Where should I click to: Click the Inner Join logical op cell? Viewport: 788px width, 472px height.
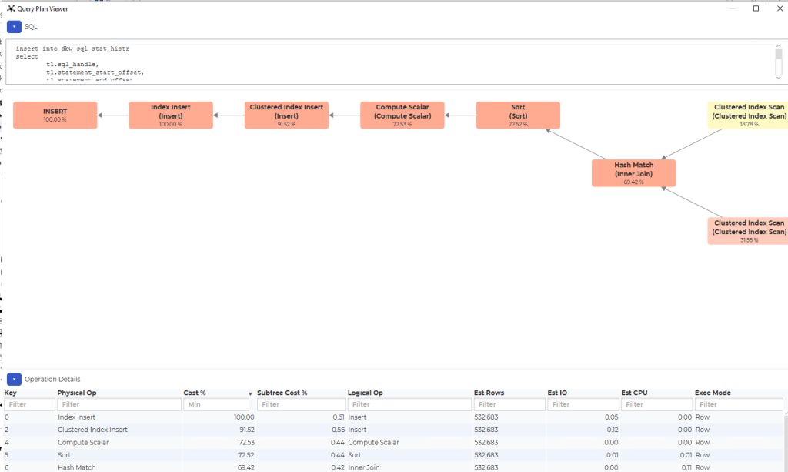[364, 467]
